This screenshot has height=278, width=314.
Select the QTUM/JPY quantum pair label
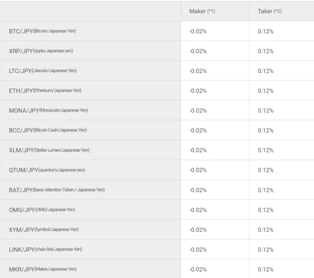coord(47,170)
